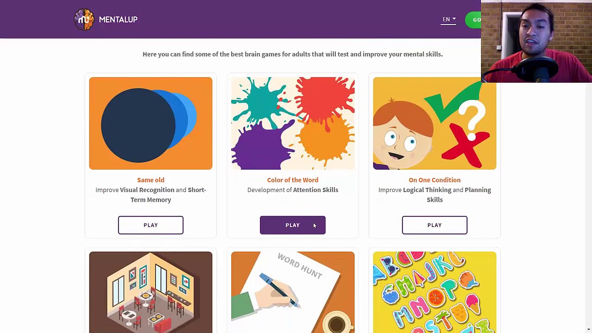
Task: Open the Color of the Word paint splash image
Action: point(293,123)
